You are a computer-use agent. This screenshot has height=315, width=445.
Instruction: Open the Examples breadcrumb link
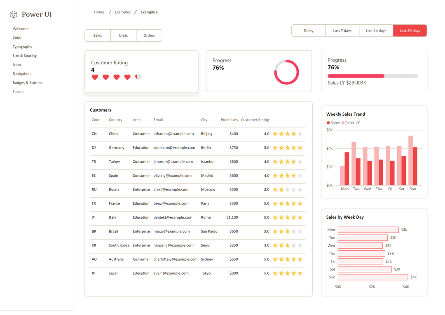coord(122,12)
